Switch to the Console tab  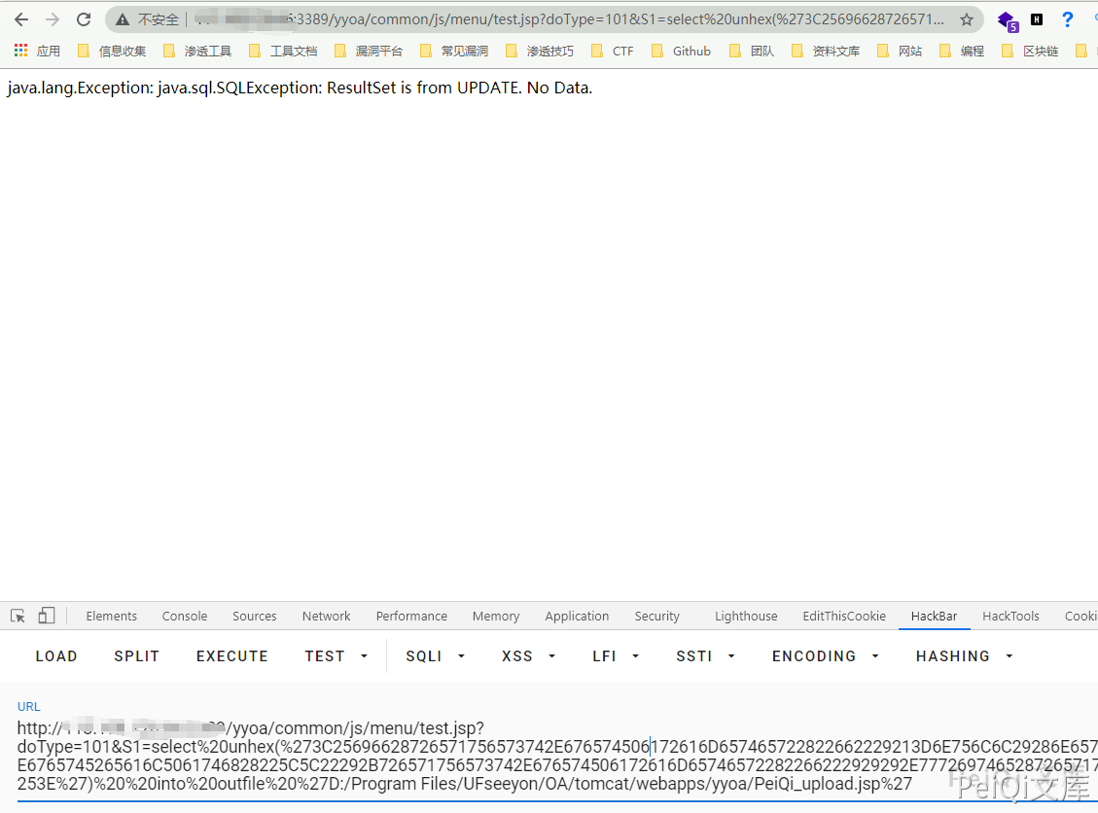click(x=185, y=617)
